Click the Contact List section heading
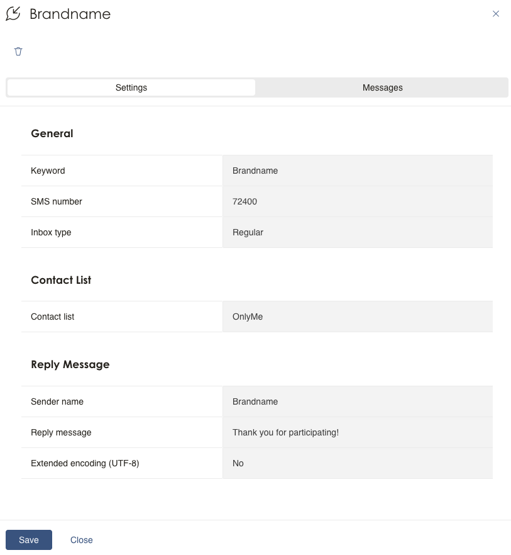 [x=61, y=280]
